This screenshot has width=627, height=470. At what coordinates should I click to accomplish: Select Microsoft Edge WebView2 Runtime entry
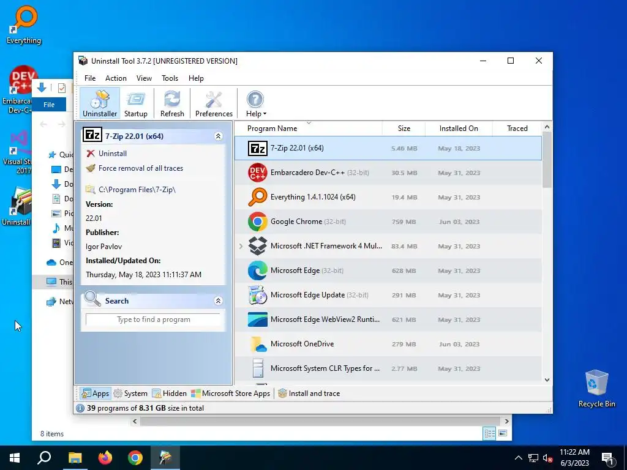coord(388,319)
